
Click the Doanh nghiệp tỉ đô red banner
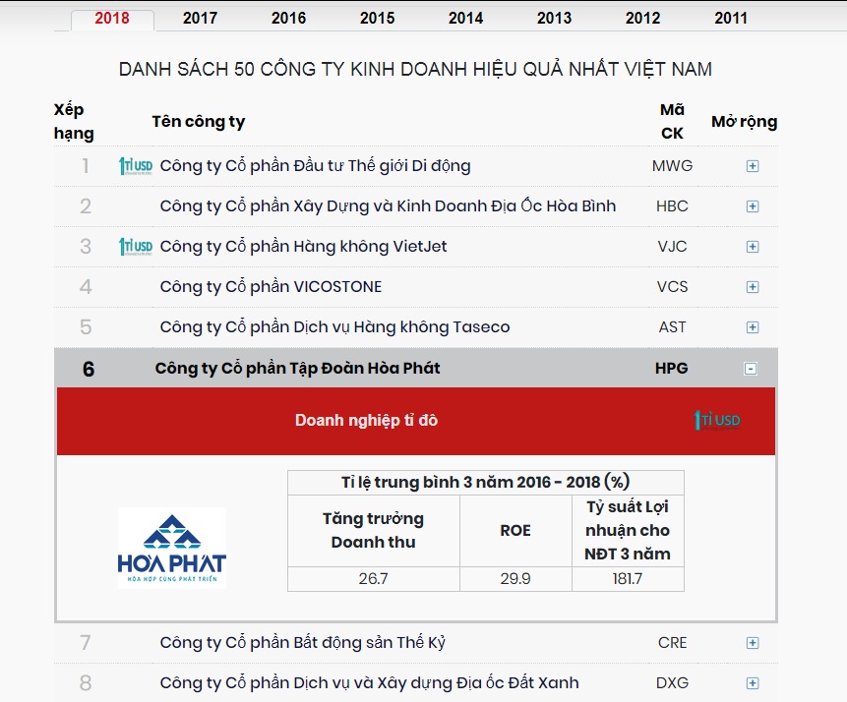pyautogui.click(x=366, y=421)
